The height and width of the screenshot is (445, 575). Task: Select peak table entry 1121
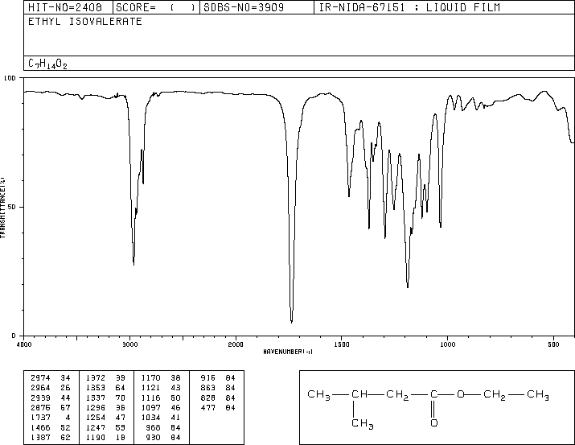click(x=150, y=388)
